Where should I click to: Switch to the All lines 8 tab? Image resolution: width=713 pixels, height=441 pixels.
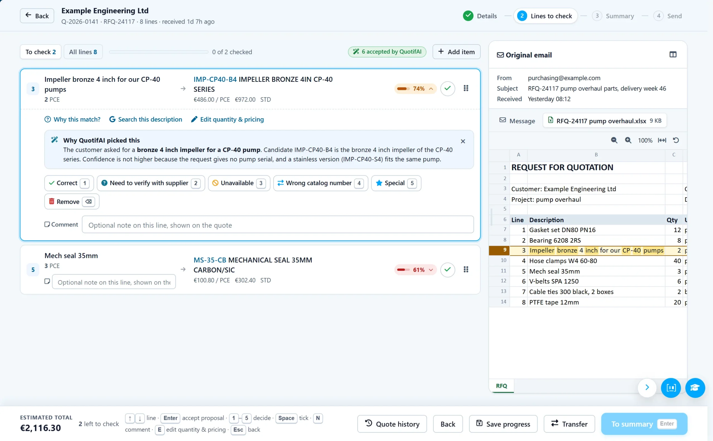pyautogui.click(x=83, y=52)
